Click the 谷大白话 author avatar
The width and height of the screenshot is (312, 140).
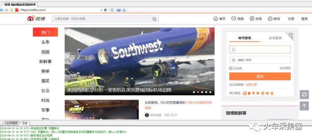coord(147,115)
